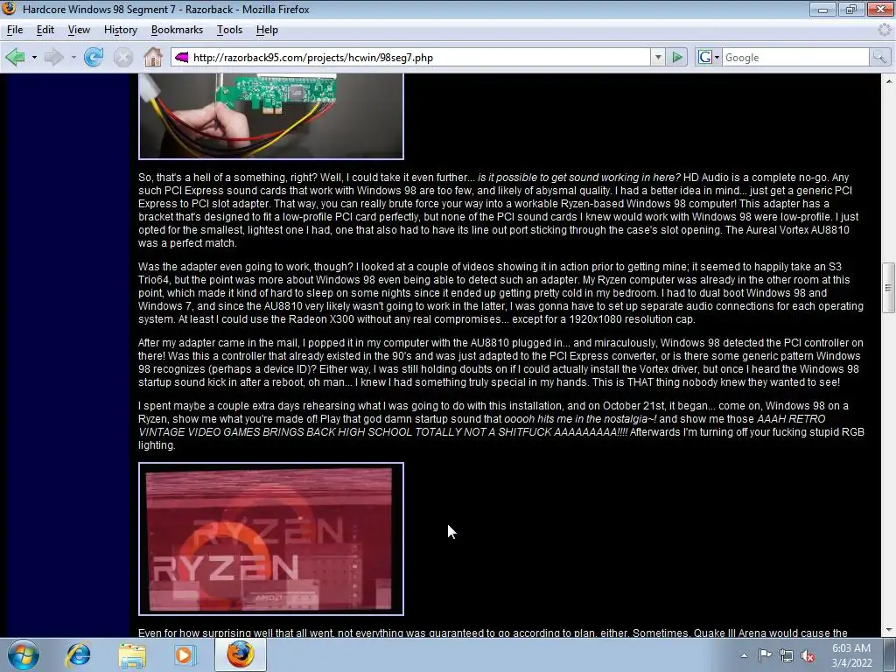Launch Internet Explorer from the taskbar

(x=78, y=654)
